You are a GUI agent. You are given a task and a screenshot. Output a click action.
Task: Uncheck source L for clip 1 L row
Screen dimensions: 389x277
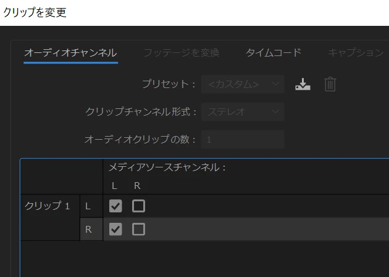pyautogui.click(x=115, y=206)
